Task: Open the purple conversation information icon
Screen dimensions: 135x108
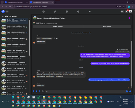Action: coord(129,18)
